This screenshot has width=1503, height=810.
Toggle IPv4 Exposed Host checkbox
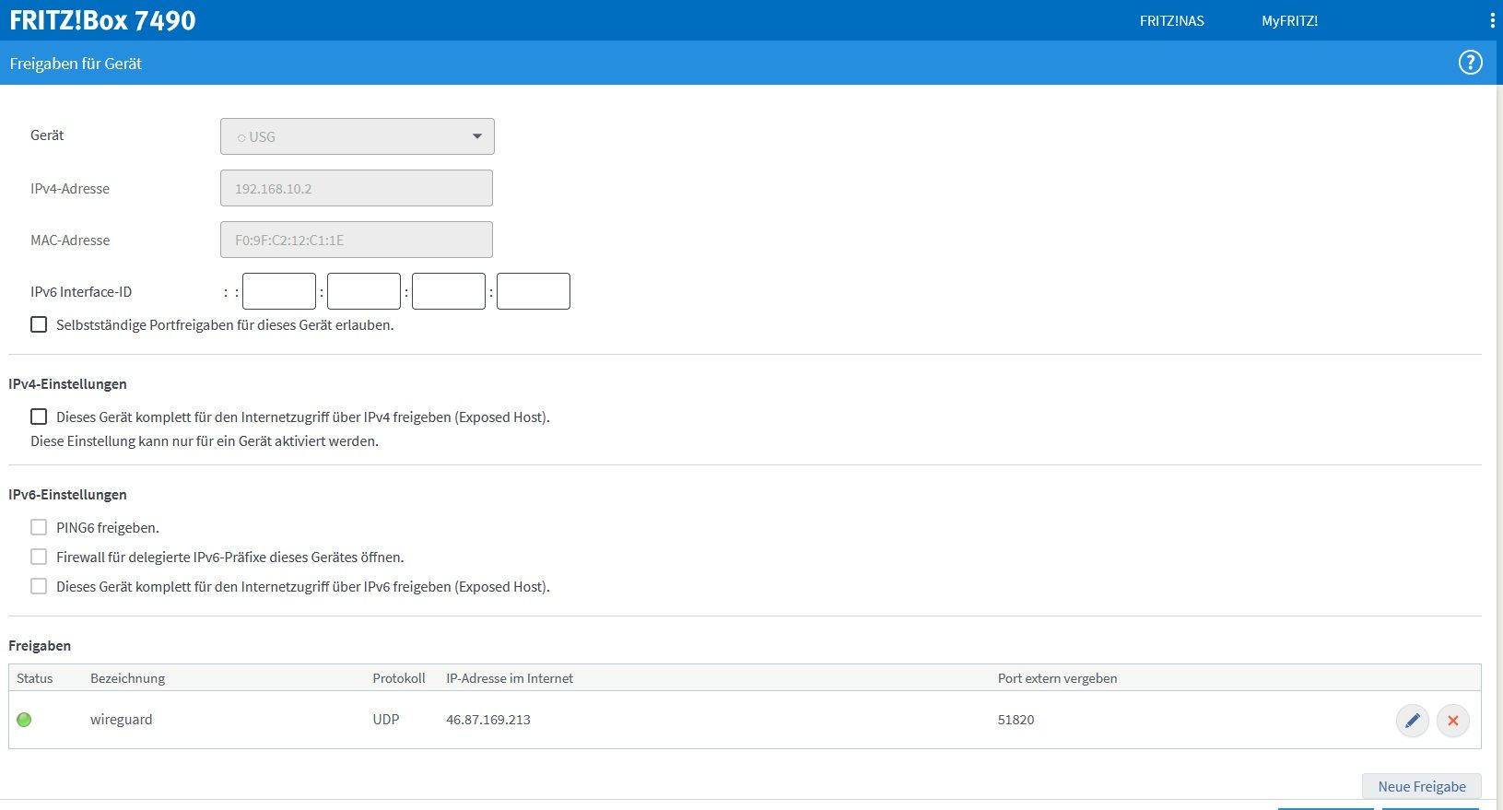tap(39, 417)
